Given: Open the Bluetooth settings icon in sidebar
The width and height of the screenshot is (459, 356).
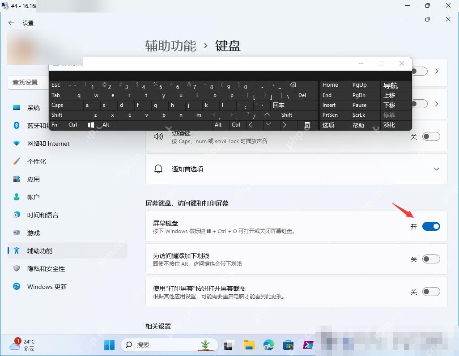Looking at the screenshot, I should (17, 126).
